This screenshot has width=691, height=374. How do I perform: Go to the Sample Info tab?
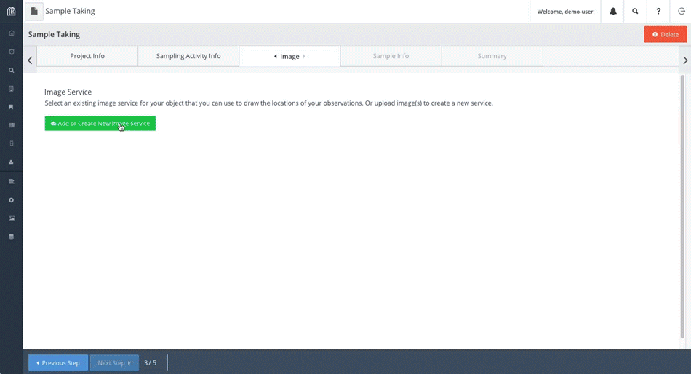click(x=391, y=56)
